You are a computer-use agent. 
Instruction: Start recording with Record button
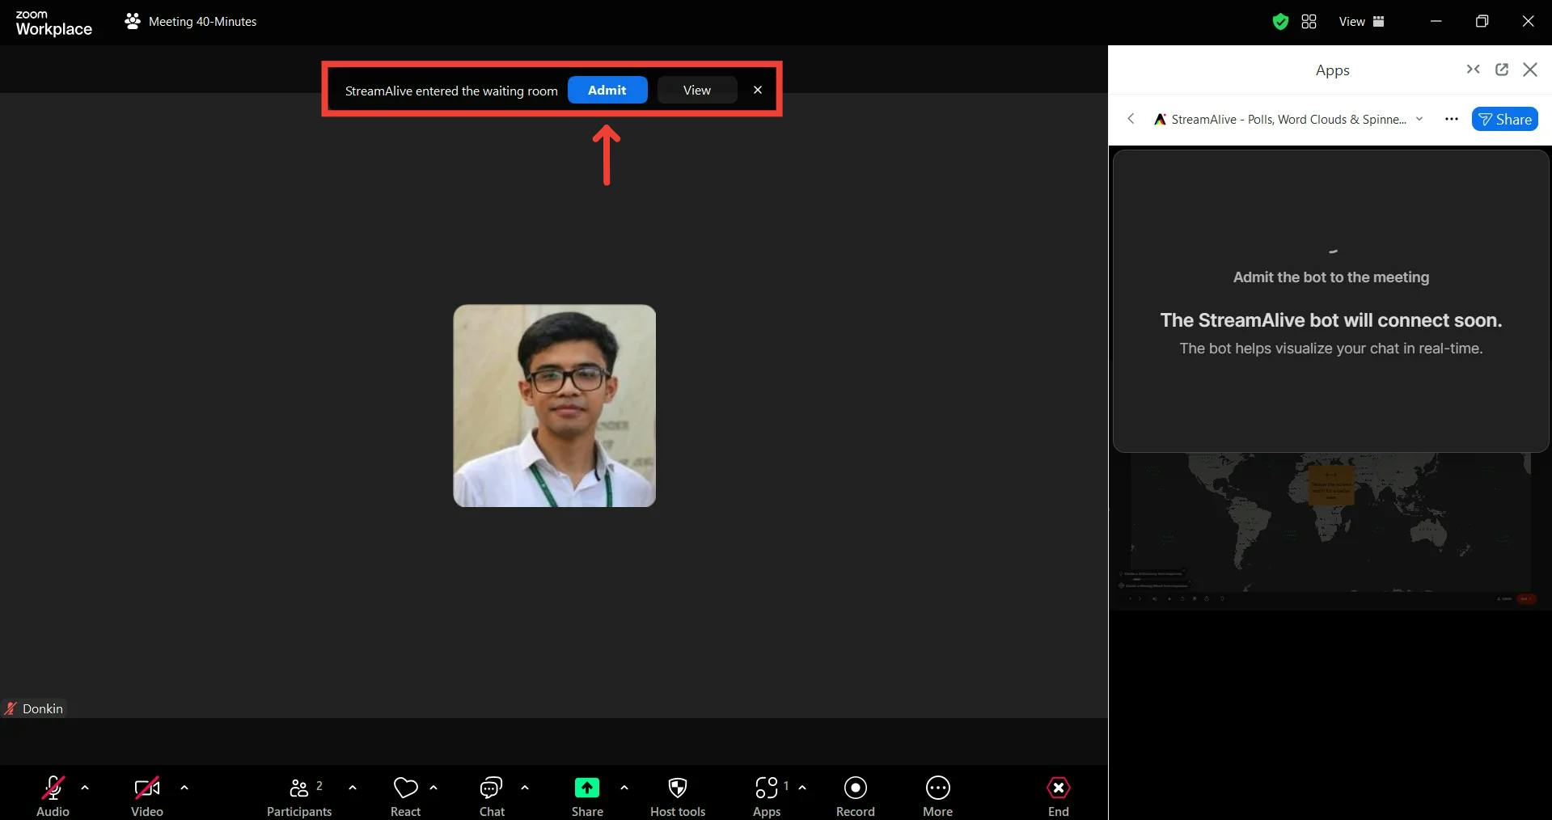click(855, 796)
